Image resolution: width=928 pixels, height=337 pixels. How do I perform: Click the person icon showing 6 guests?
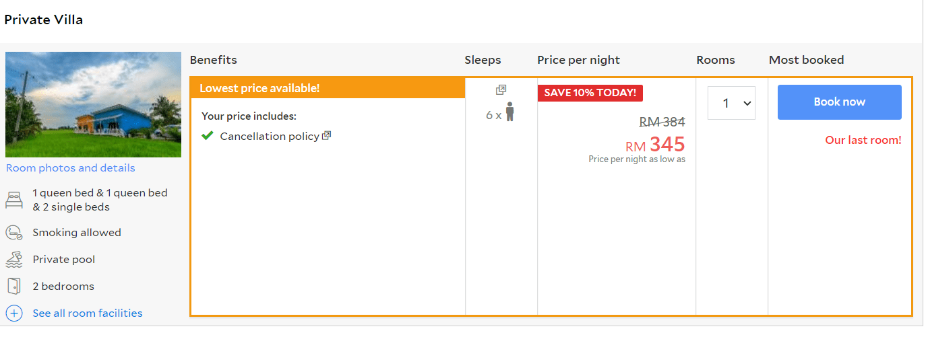510,112
